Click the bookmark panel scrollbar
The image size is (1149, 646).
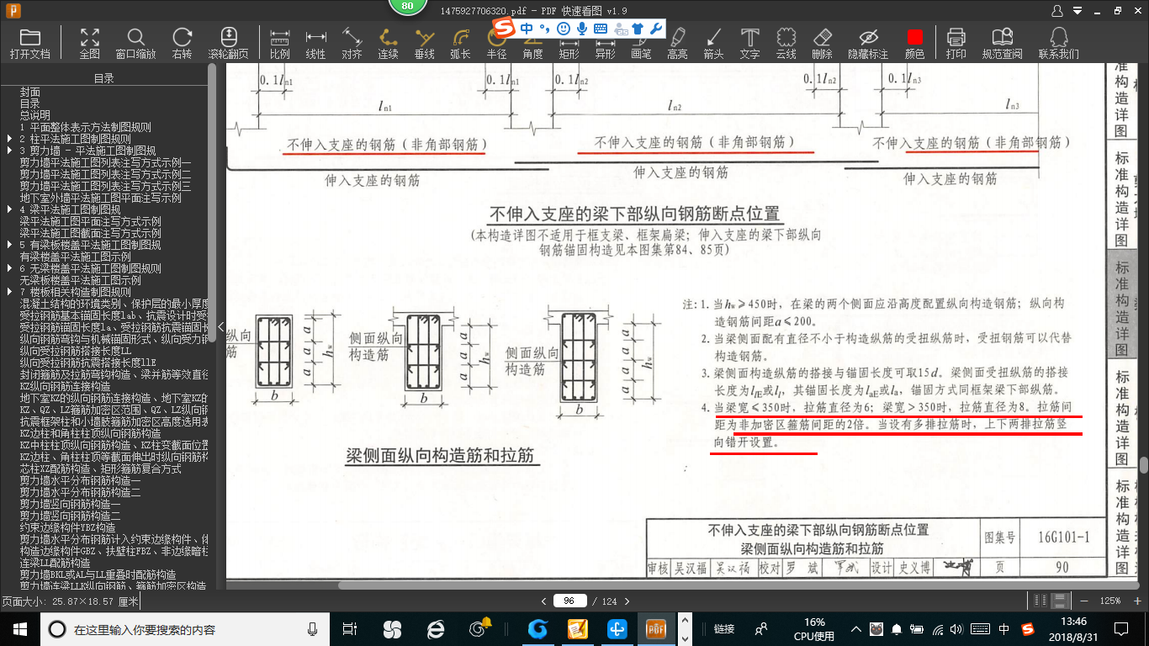[212, 202]
